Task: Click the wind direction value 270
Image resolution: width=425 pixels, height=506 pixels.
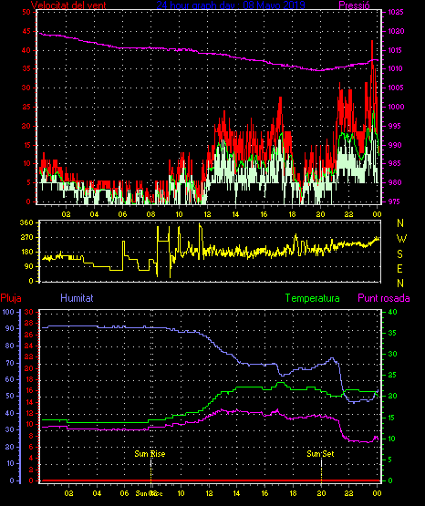Action: coord(26,238)
